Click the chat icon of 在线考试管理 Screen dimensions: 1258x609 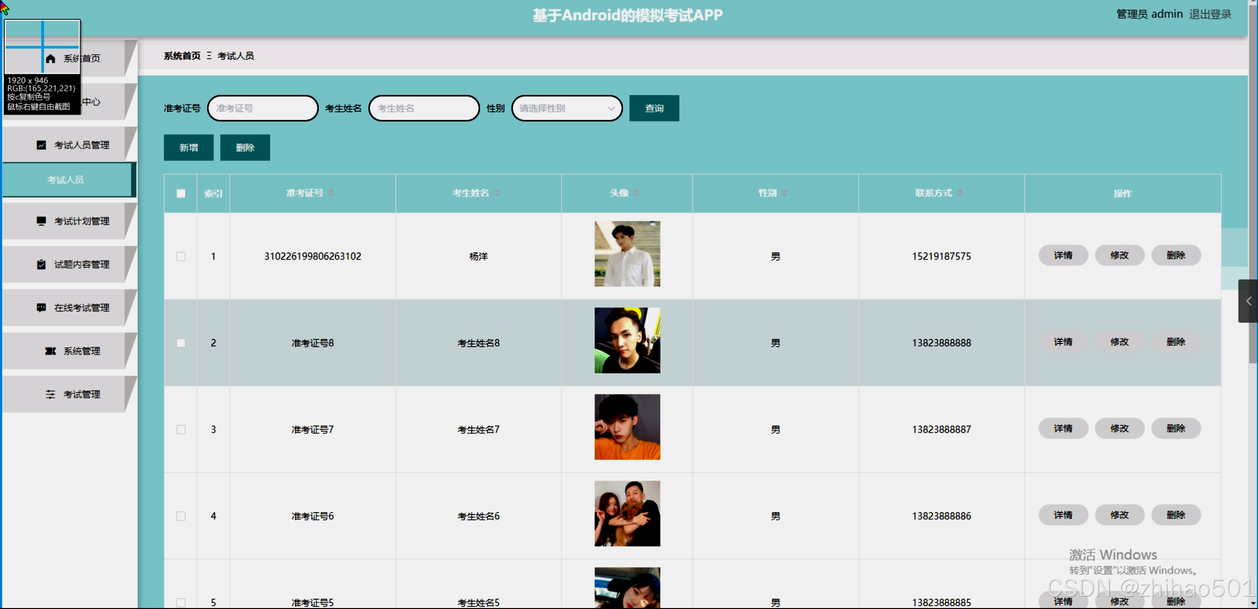click(41, 308)
